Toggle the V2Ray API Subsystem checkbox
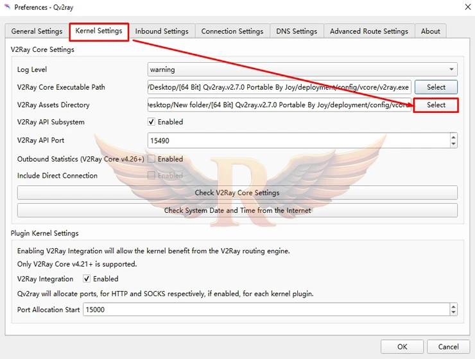 point(151,122)
